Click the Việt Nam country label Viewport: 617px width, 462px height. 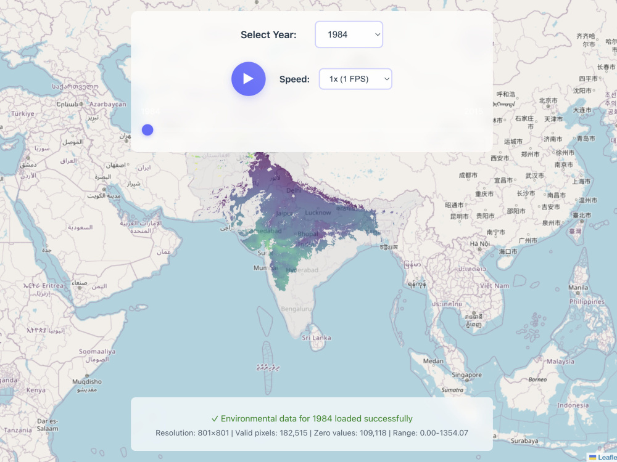tap(494, 286)
